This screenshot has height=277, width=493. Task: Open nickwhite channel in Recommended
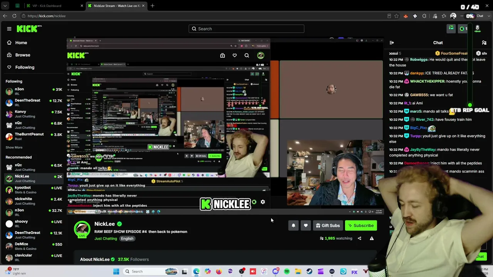(34, 201)
